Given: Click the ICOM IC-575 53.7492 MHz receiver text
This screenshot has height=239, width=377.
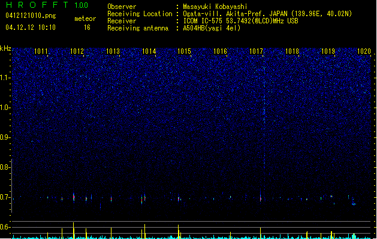Looking at the screenshot, I should point(241,21).
